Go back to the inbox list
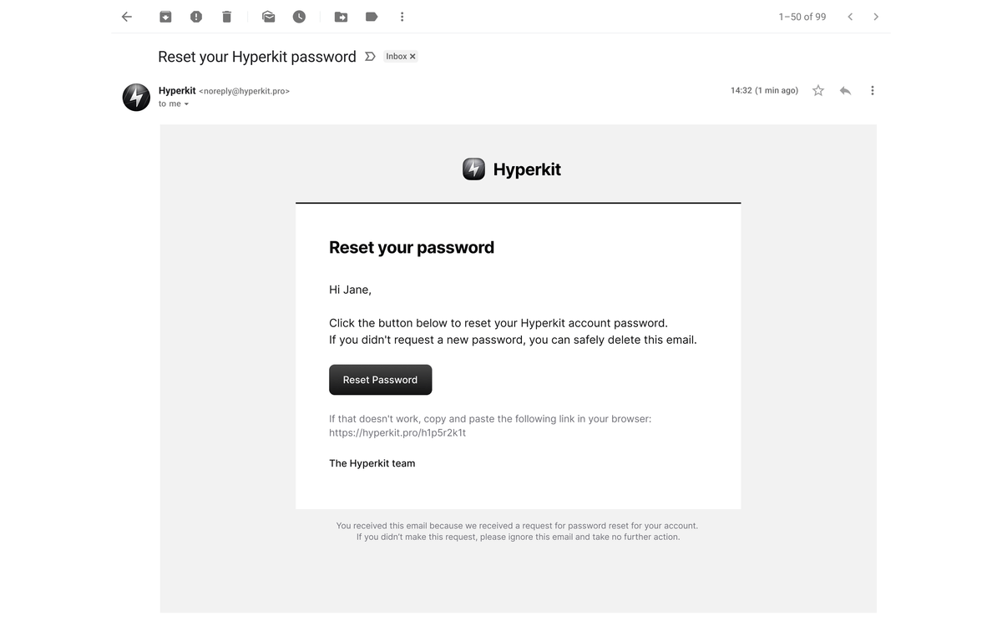Image resolution: width=1002 pixels, height=626 pixels. pos(127,17)
